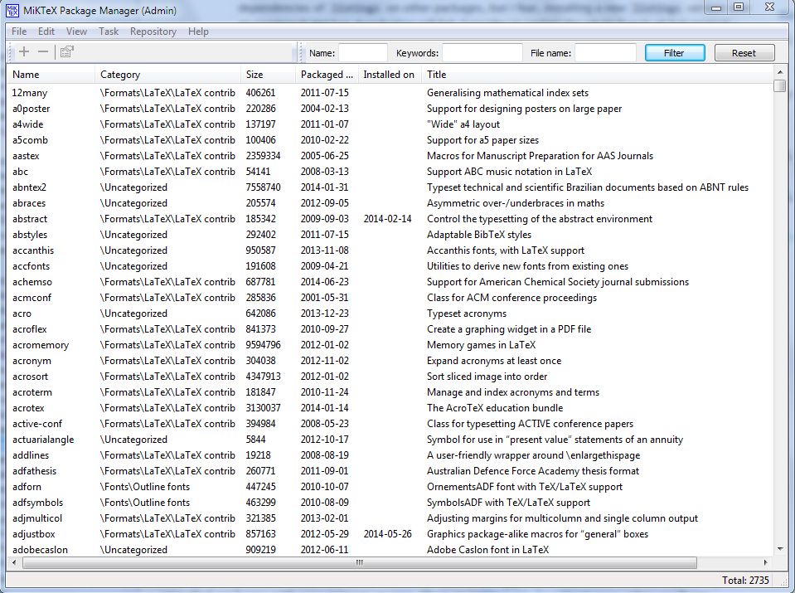Select the acroterm package row
This screenshot has width=795, height=593.
click(x=390, y=392)
